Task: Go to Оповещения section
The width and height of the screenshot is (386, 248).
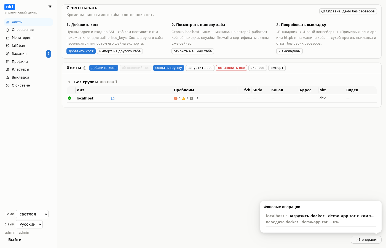Action: [28, 30]
